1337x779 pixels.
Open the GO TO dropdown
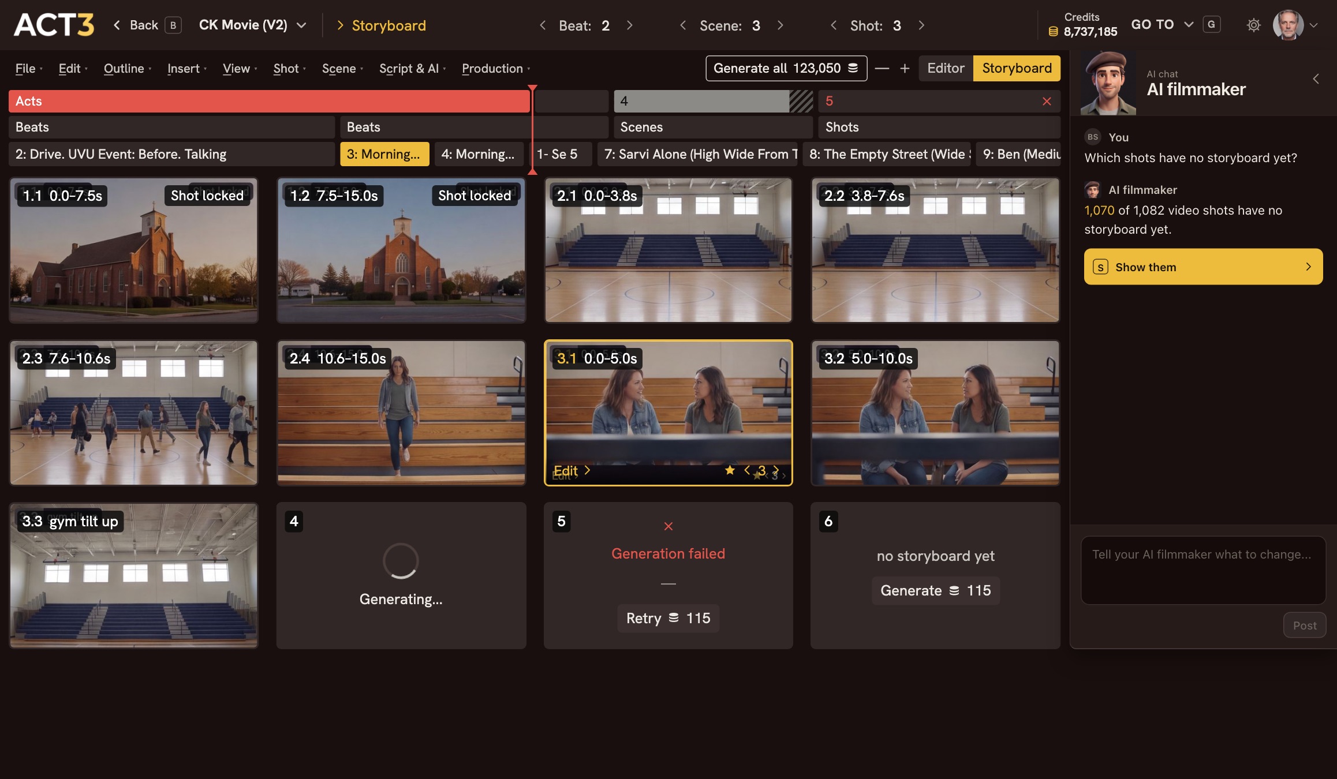point(1162,25)
